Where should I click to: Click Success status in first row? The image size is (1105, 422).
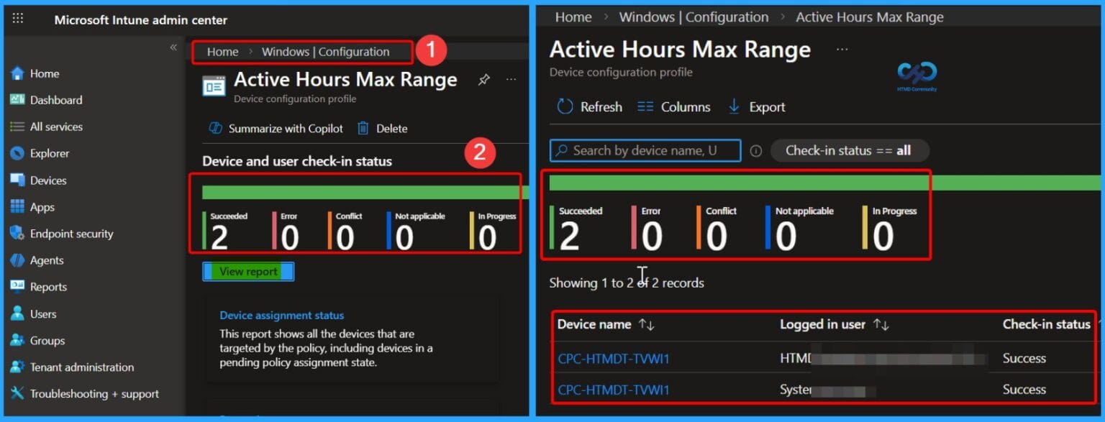[x=1024, y=358]
